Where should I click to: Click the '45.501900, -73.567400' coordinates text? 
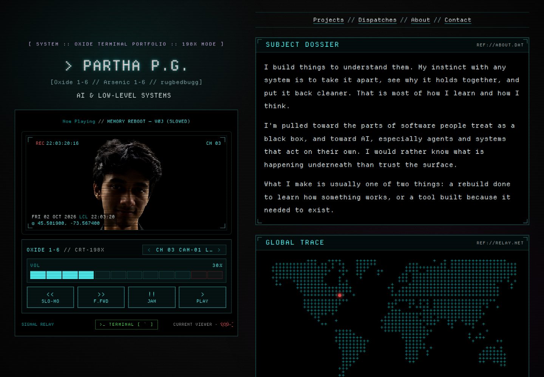68,223
